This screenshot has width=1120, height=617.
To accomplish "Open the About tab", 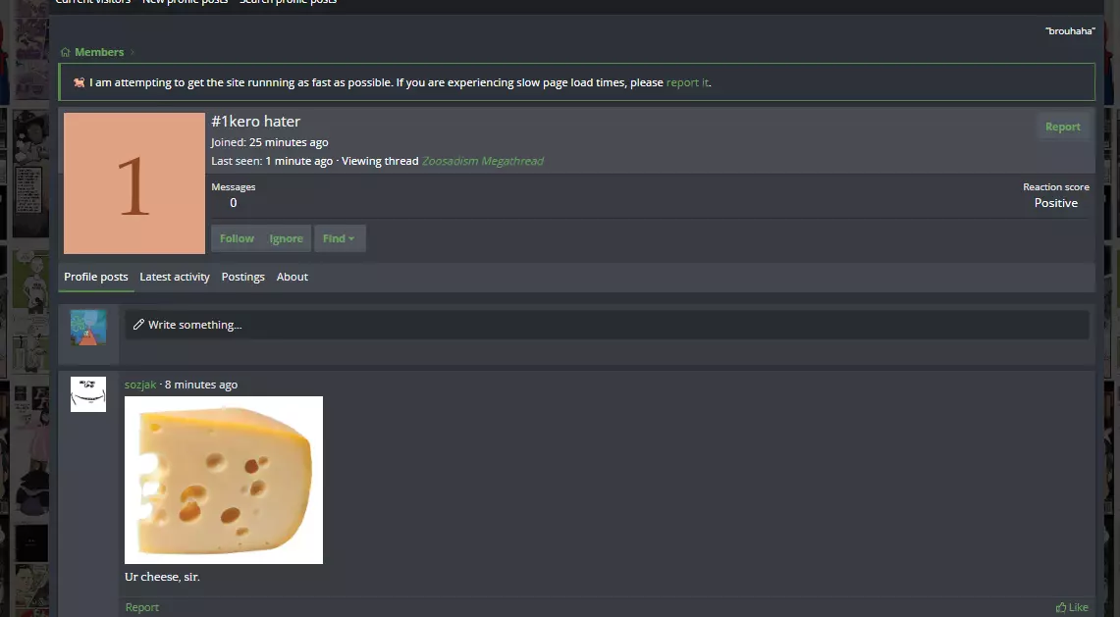I will [x=293, y=277].
